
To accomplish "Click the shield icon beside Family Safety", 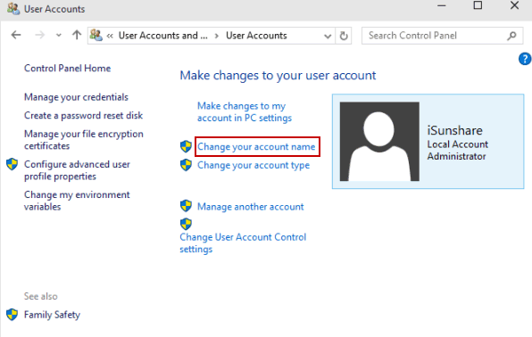I will [x=12, y=315].
